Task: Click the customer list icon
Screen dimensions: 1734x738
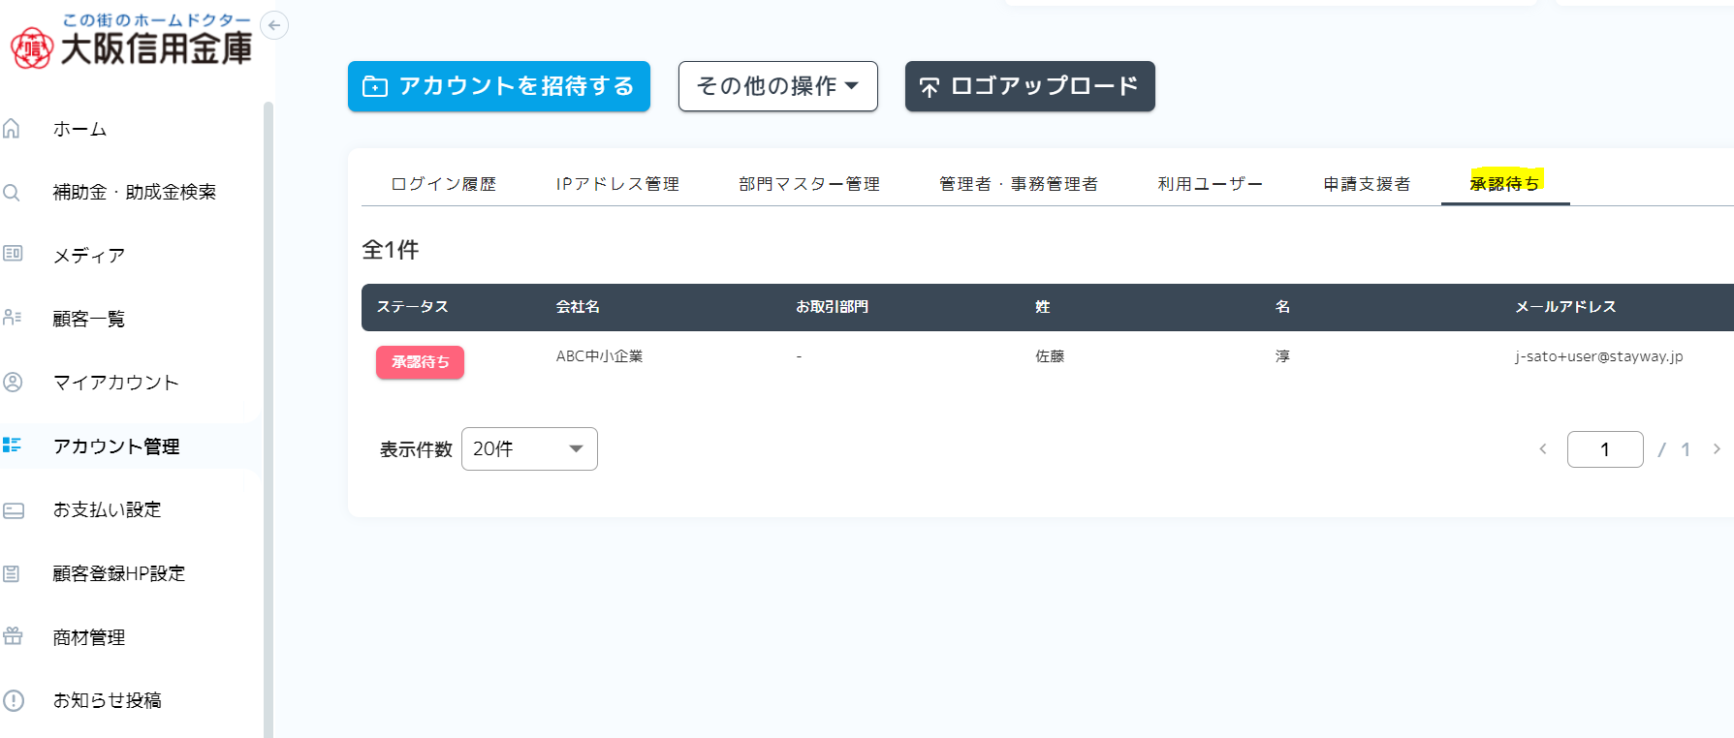Action: (13, 318)
